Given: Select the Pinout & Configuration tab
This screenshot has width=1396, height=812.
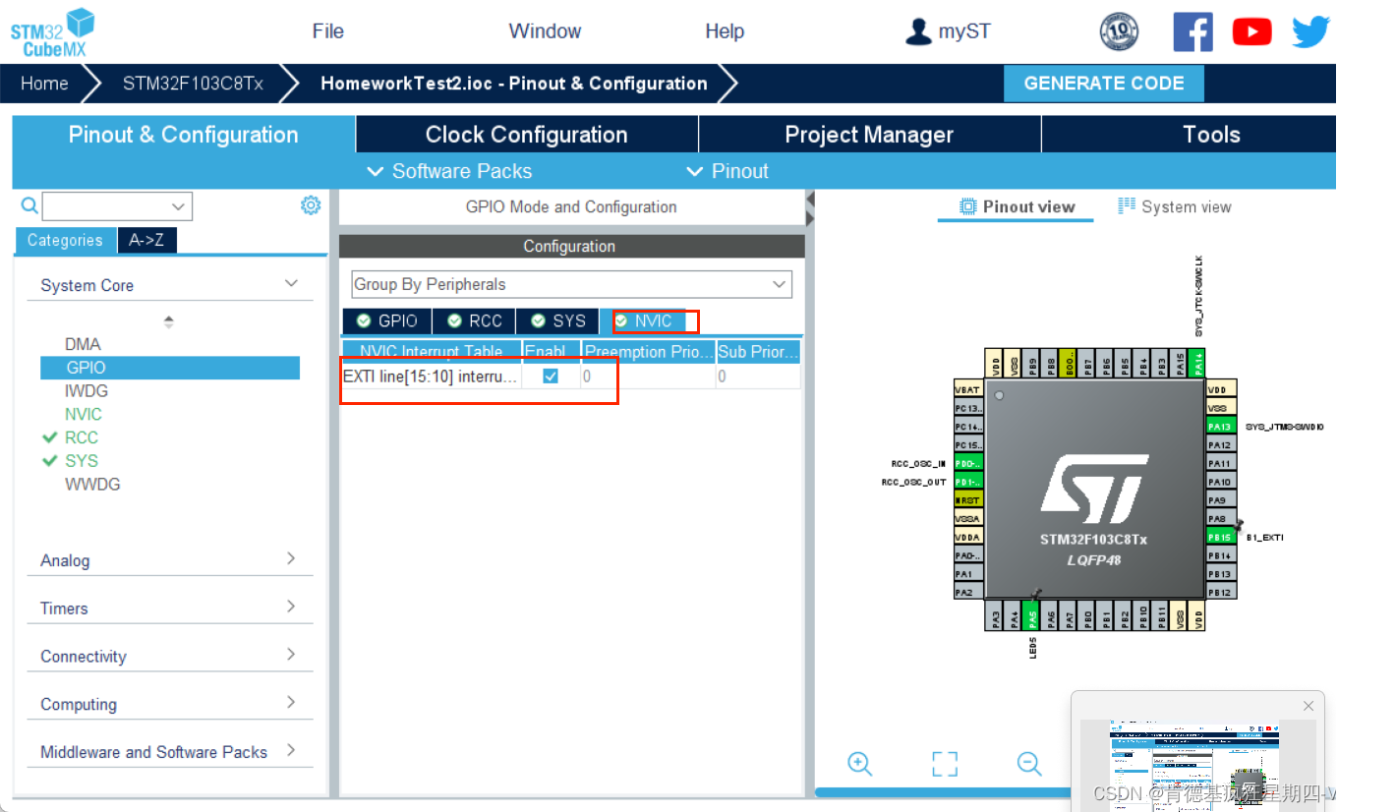Looking at the screenshot, I should coord(183,135).
